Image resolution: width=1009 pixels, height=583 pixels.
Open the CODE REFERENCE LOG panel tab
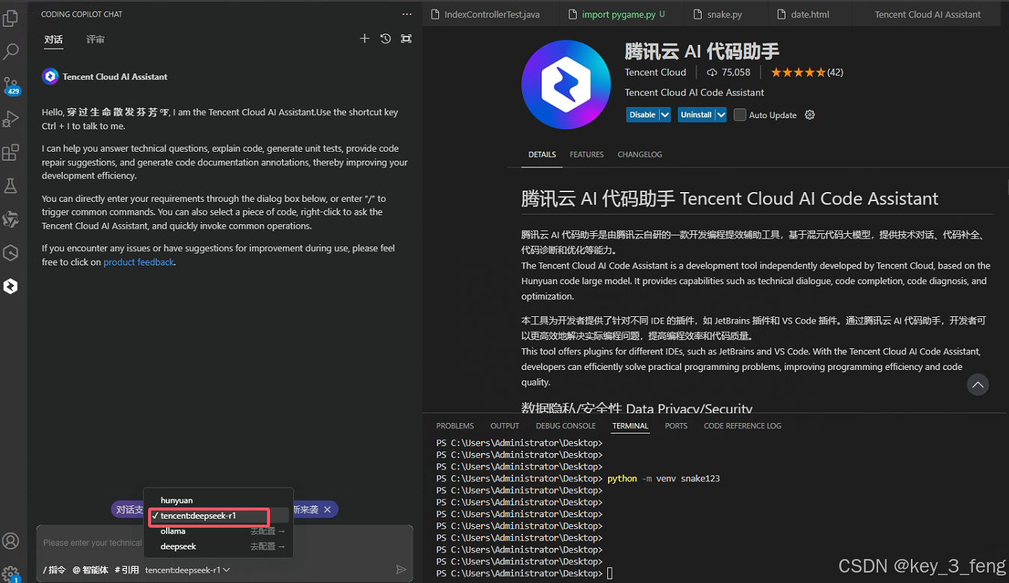[742, 426]
